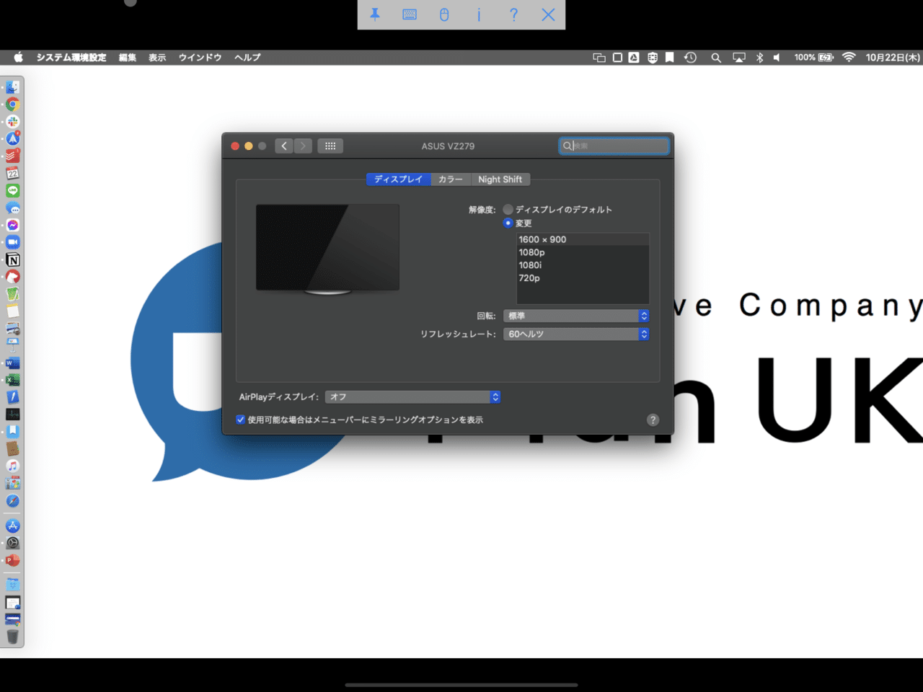Screen dimensions: 923x692
Task: Focus the preferences search field
Action: (x=614, y=146)
